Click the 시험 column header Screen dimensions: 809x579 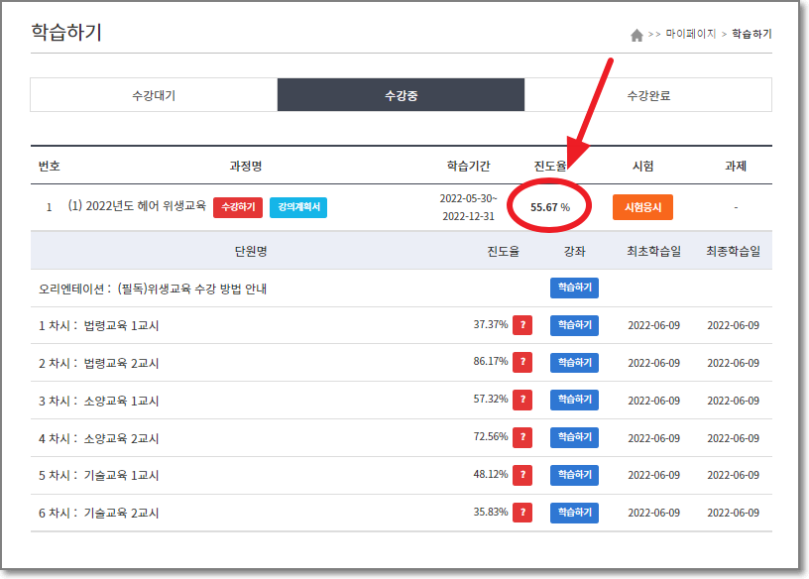pos(642,166)
